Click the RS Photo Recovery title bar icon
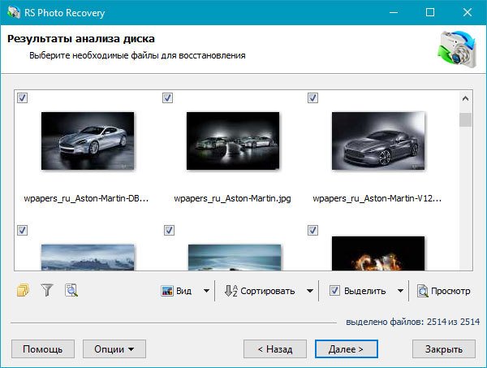 pos(14,12)
